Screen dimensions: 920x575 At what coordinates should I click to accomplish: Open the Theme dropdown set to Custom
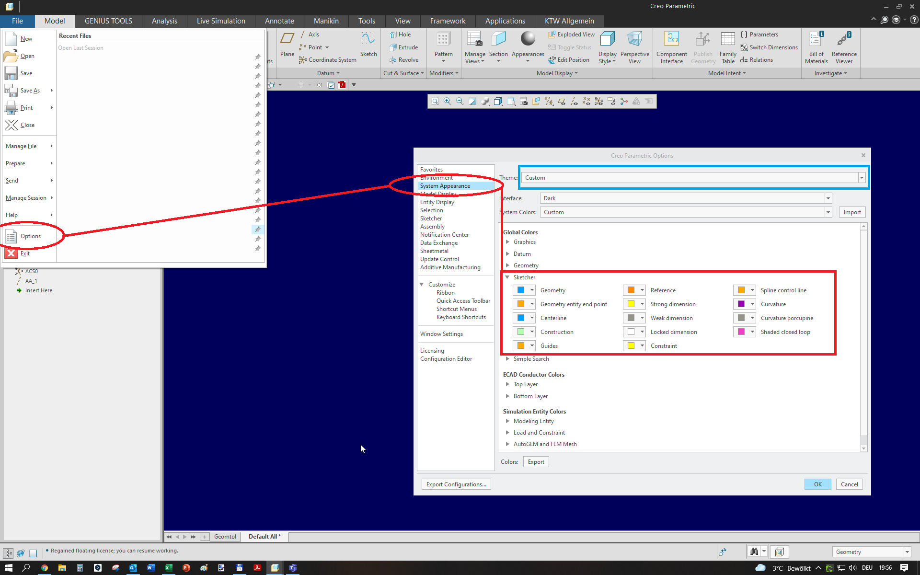[x=693, y=178]
